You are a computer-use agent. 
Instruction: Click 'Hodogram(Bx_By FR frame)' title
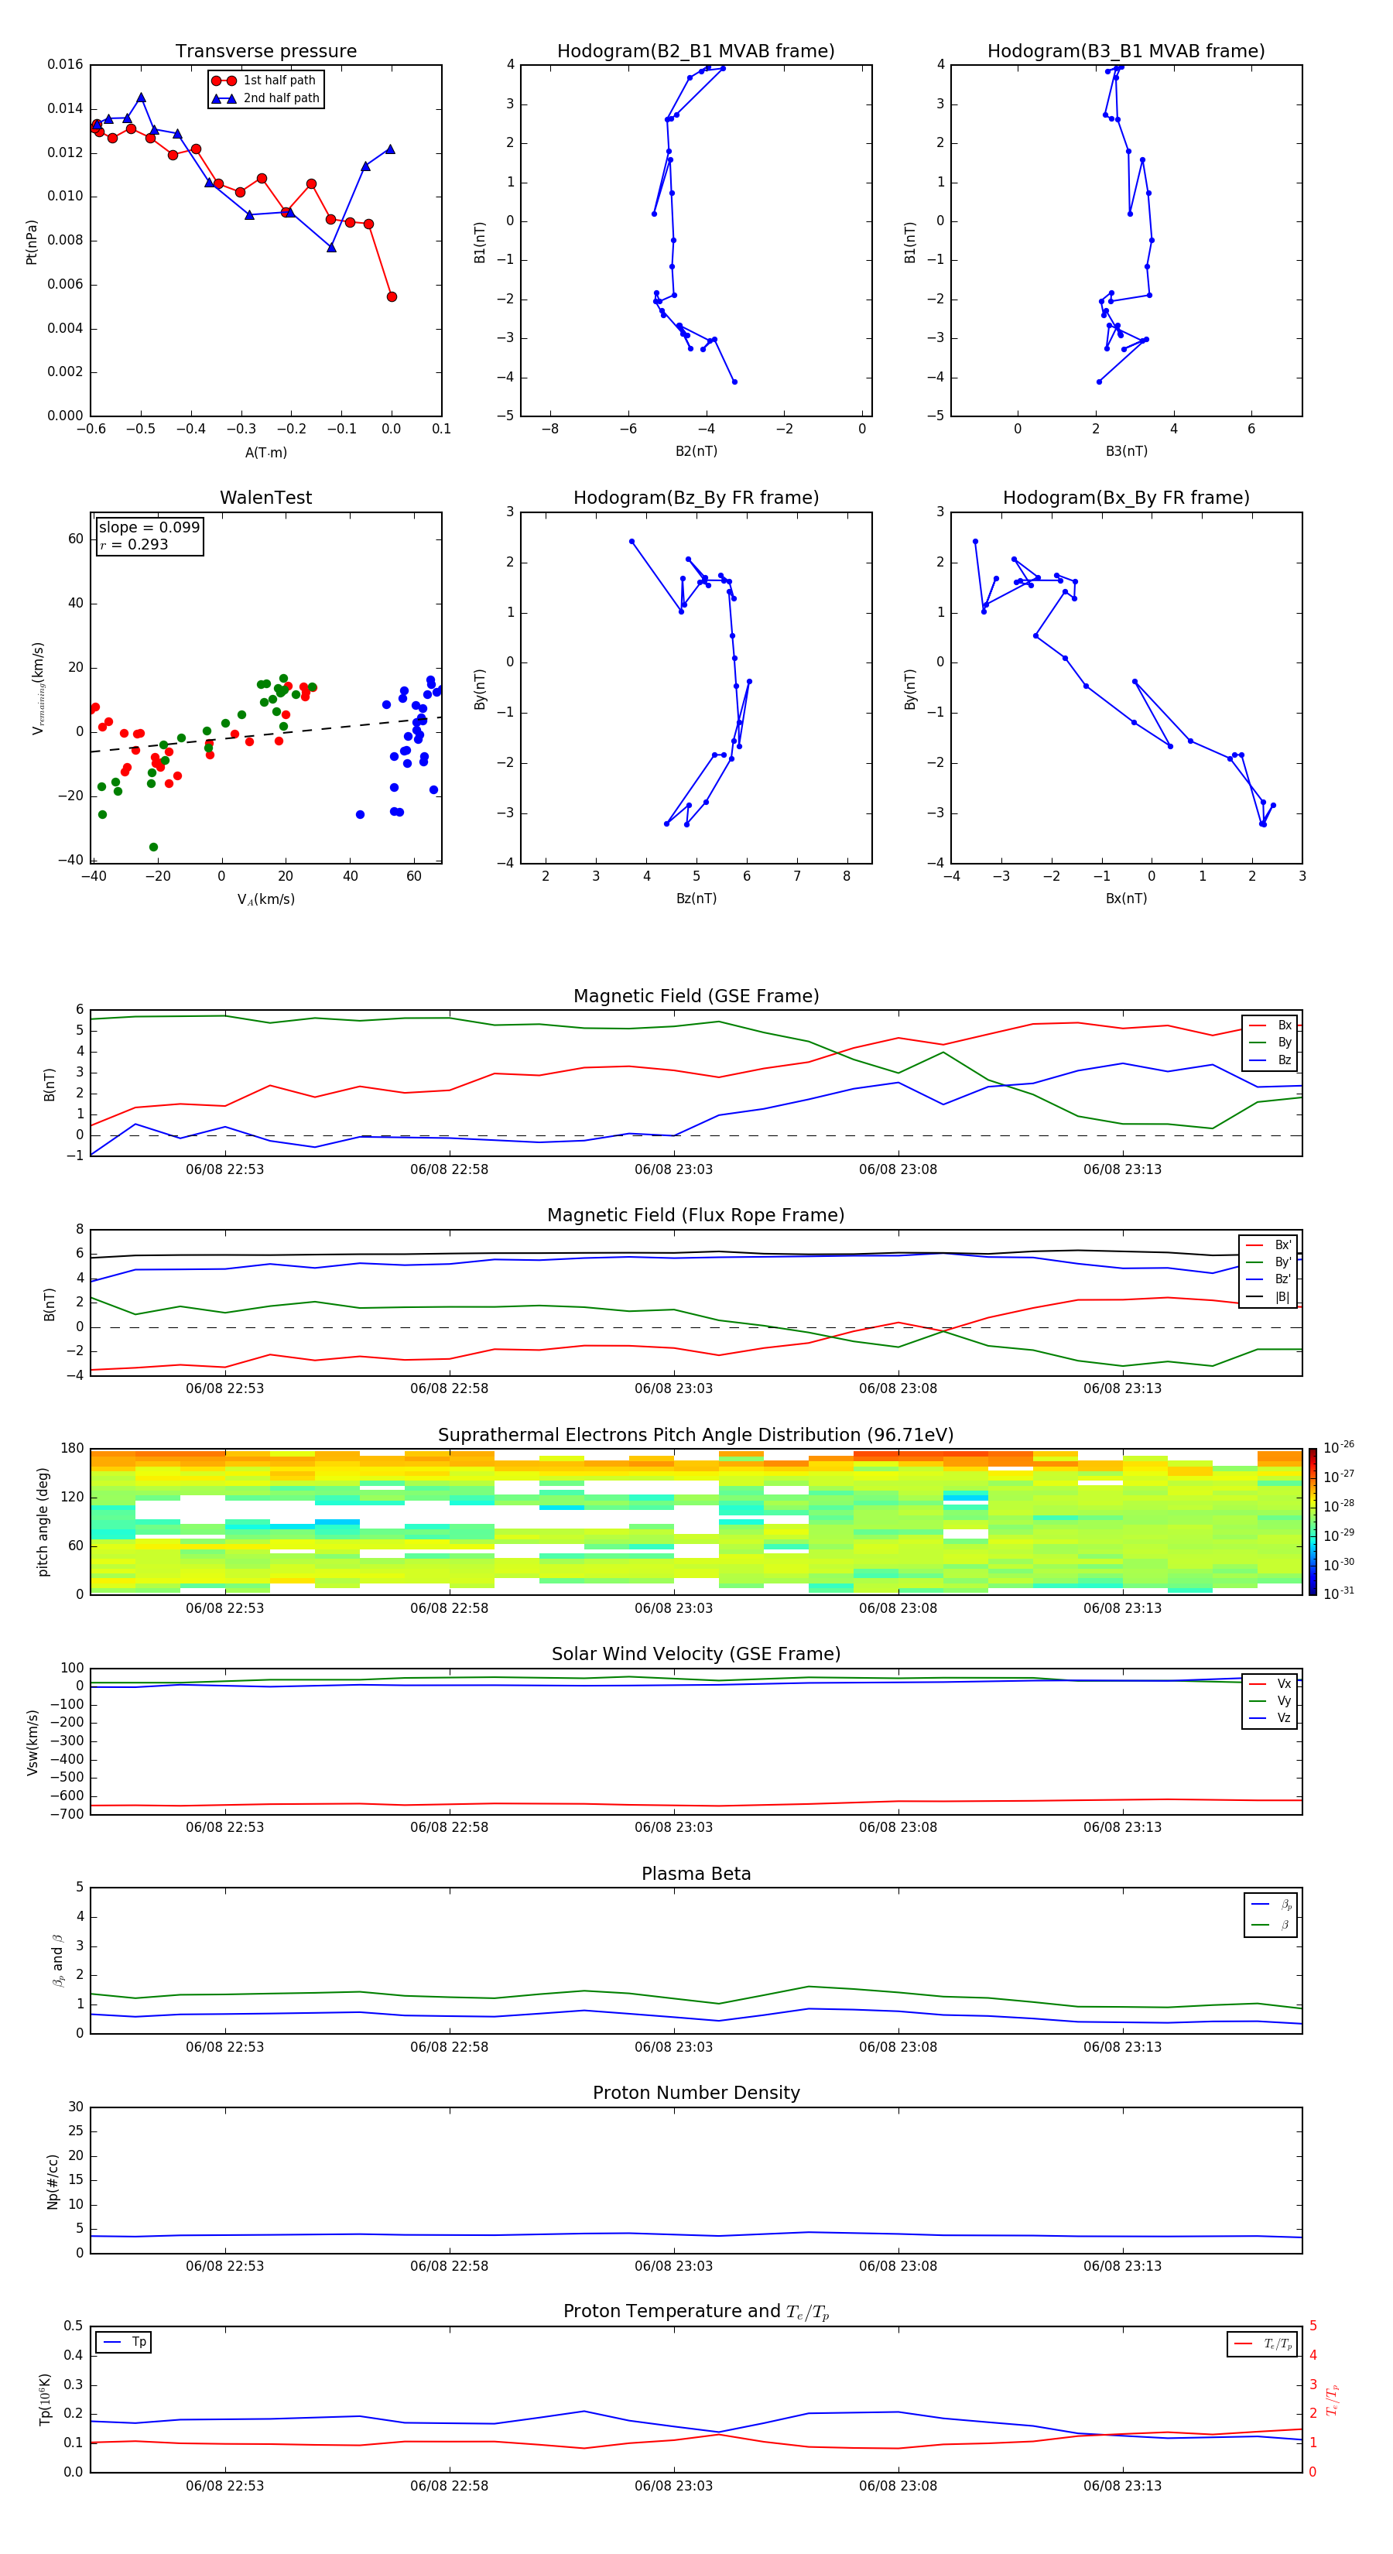tap(1126, 498)
